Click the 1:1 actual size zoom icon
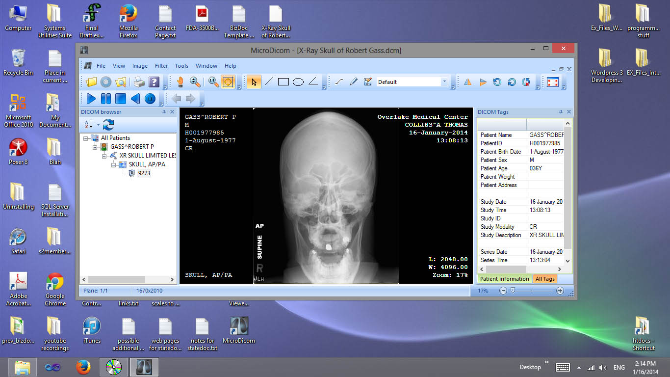 tap(213, 82)
